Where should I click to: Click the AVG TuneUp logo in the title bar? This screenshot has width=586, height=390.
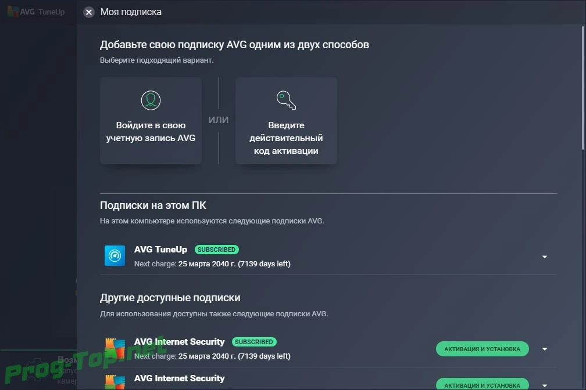coord(36,12)
